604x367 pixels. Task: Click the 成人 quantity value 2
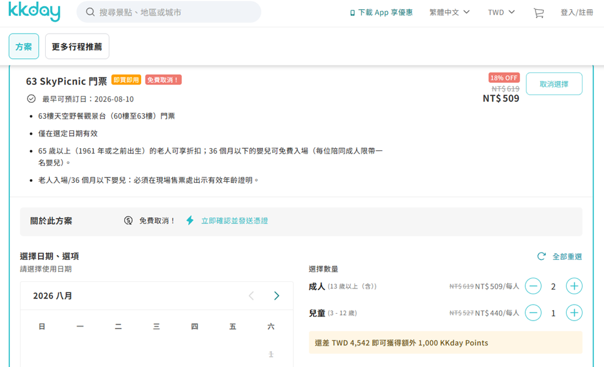[x=553, y=286]
